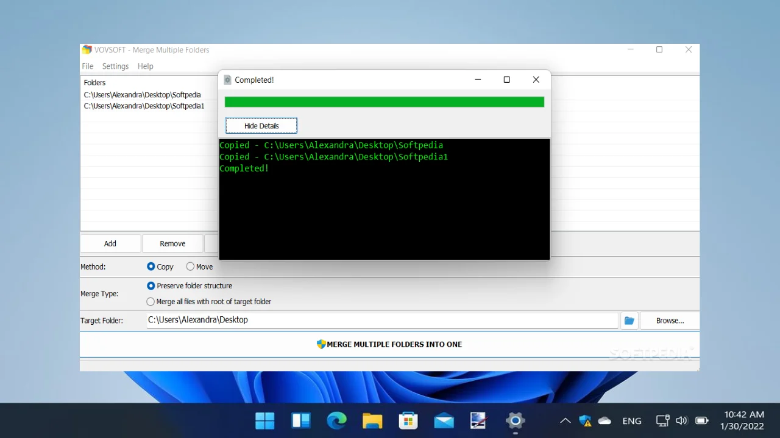
Task: Click the OneDrive cloud tray icon
Action: 604,420
